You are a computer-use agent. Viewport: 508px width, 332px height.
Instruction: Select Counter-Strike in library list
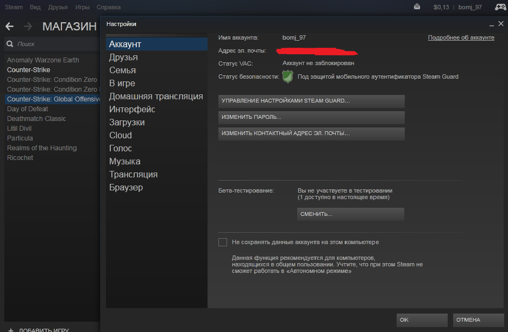click(28, 70)
